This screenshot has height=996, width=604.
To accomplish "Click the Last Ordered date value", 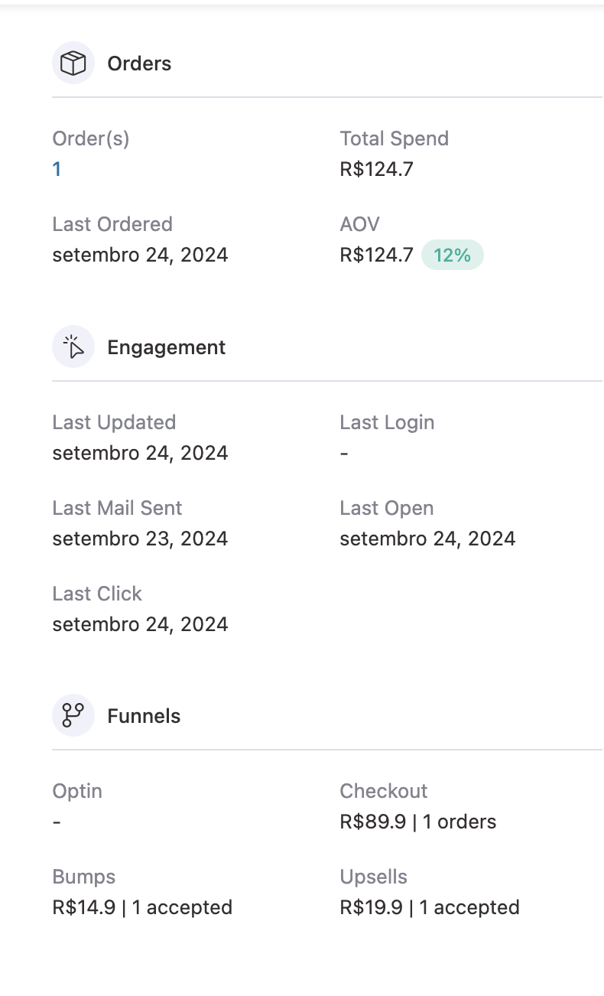I will (140, 255).
